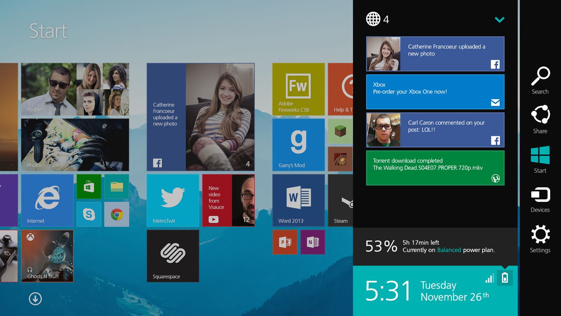
Task: Launch the Google Chrome tile
Action: click(117, 214)
